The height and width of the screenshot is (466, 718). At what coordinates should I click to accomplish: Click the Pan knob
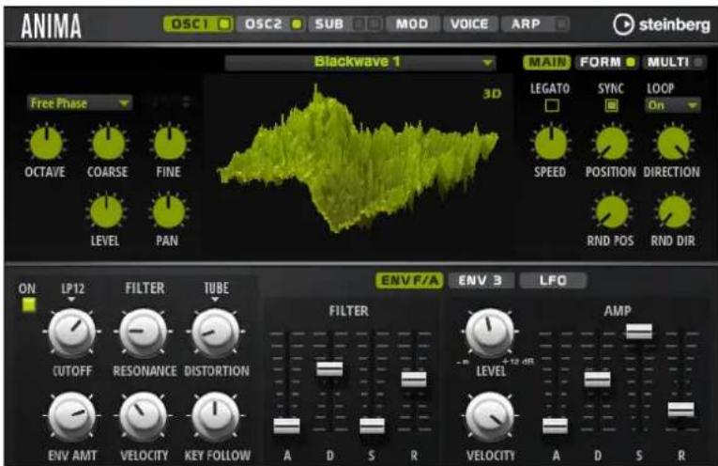click(169, 211)
